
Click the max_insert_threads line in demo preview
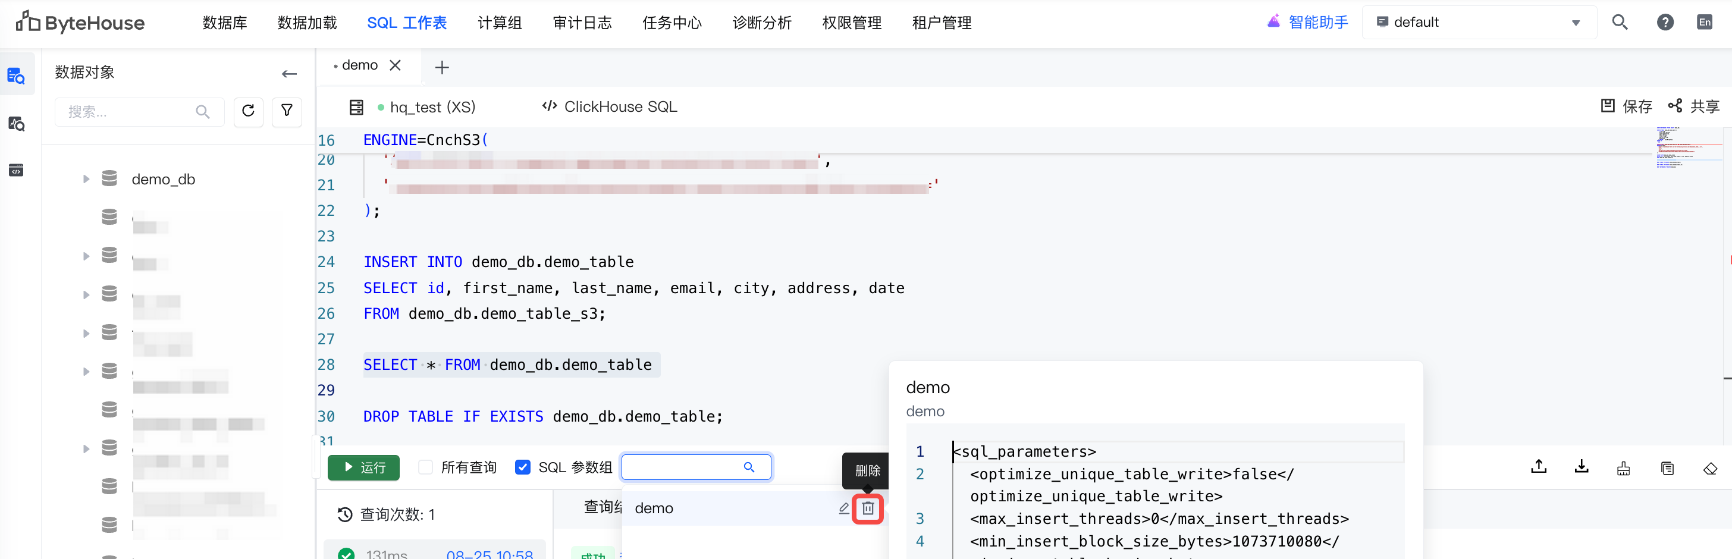point(1159,519)
